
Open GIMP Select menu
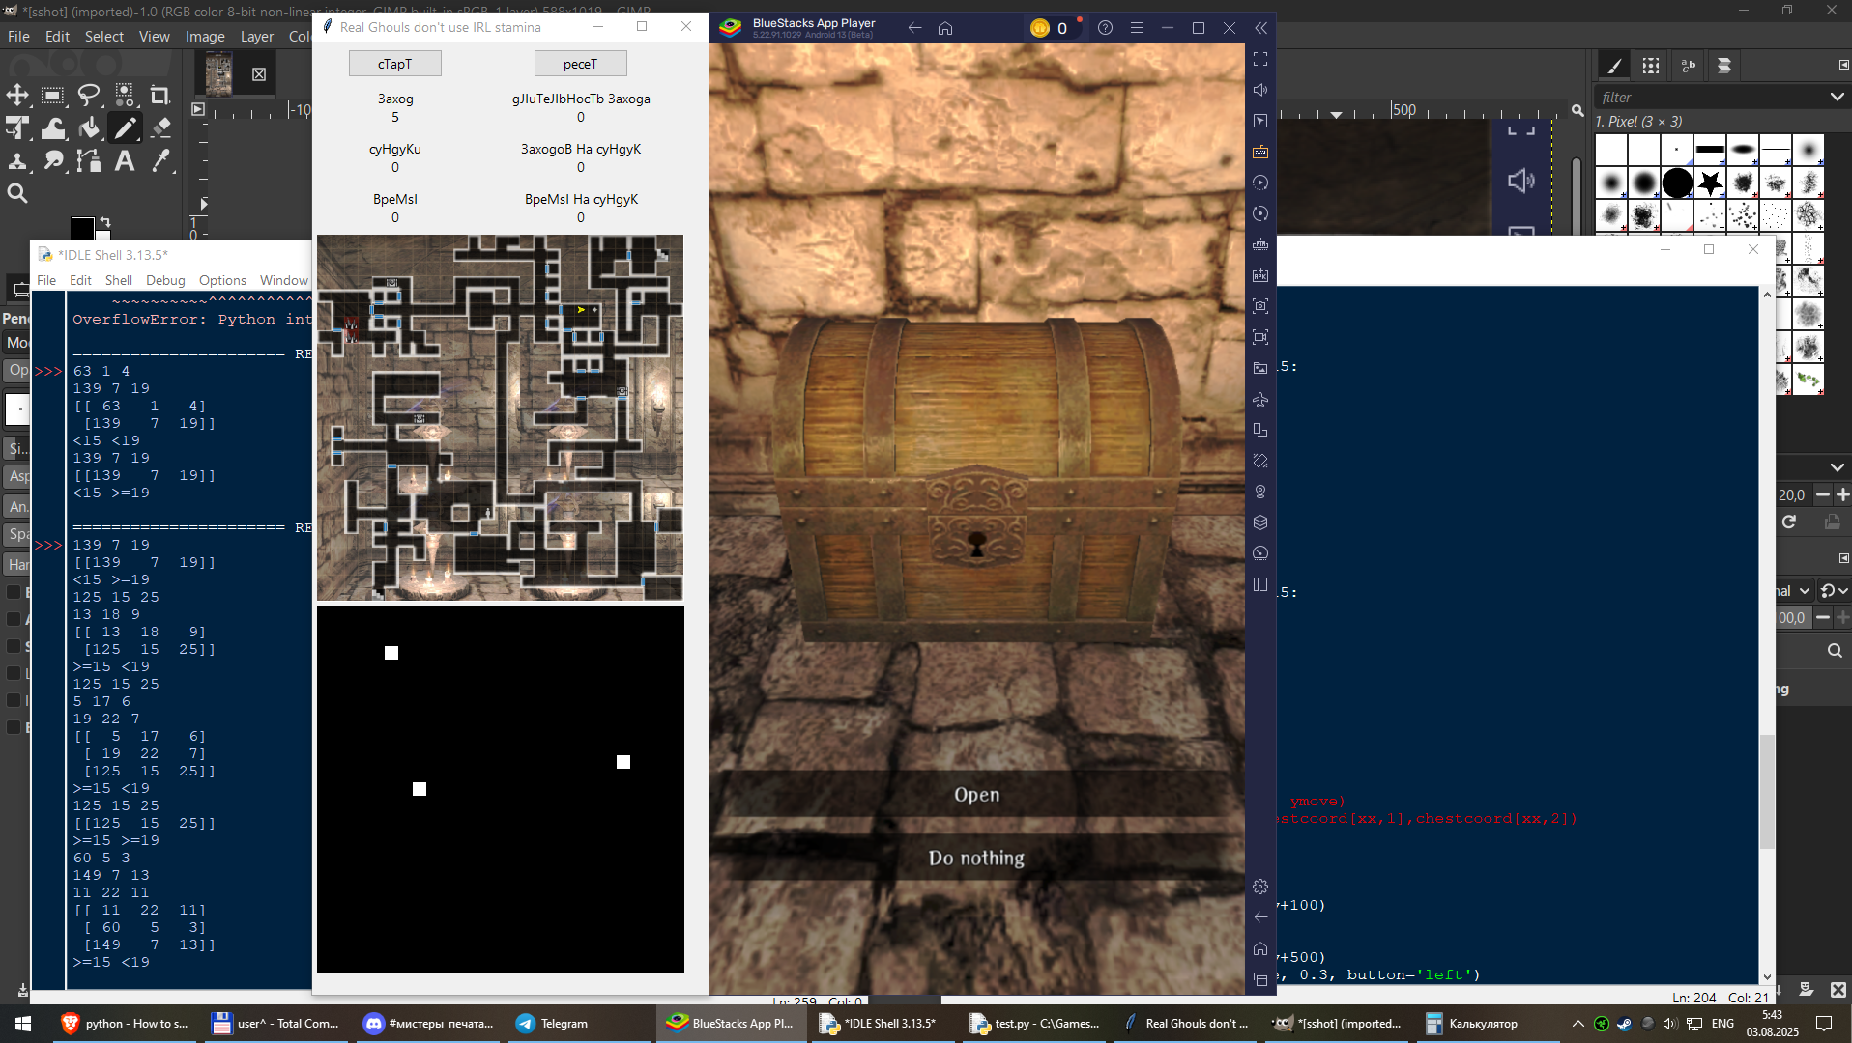[104, 37]
